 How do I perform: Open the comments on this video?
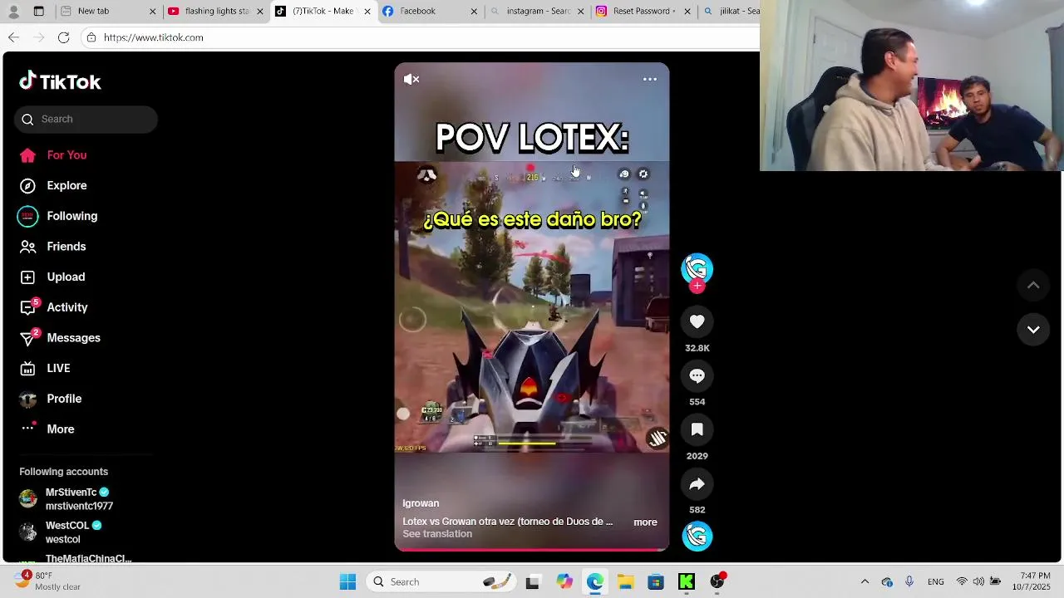pyautogui.click(x=697, y=376)
